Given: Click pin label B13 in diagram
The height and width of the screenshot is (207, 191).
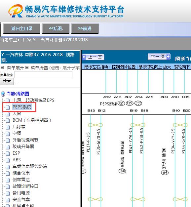Looking at the screenshot, I should [91, 110].
